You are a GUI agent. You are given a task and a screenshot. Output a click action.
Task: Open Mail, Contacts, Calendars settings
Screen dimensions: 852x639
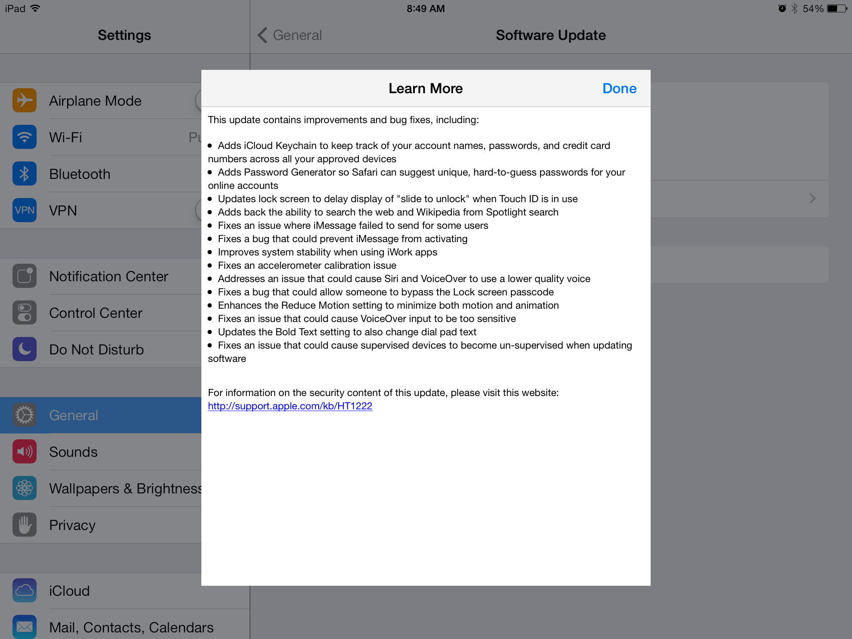click(x=131, y=627)
